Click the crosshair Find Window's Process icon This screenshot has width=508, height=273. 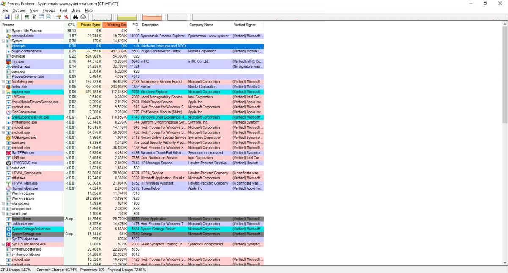[83, 17]
